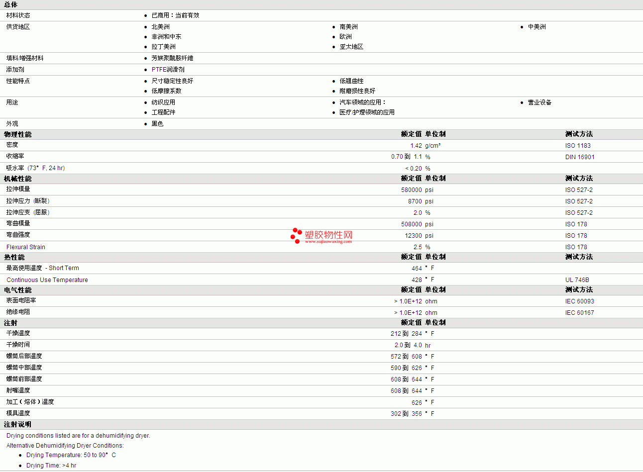643x472 pixels.
Task: Select the feature 耐磨损性良好
Action: (x=357, y=91)
